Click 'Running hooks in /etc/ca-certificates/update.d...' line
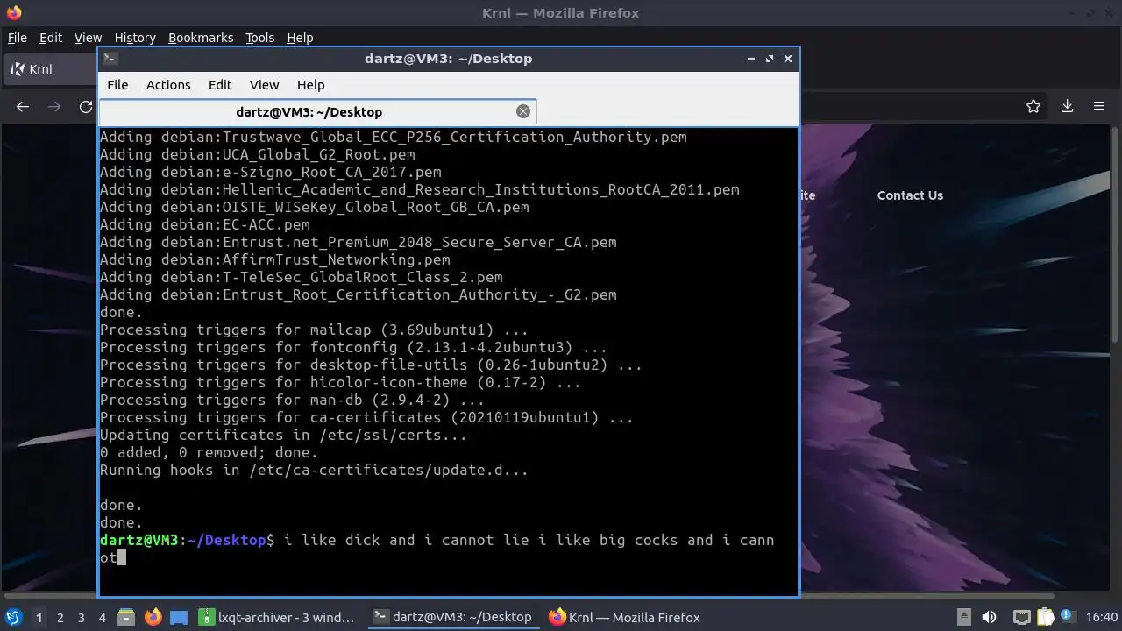This screenshot has height=631, width=1122. tap(315, 470)
